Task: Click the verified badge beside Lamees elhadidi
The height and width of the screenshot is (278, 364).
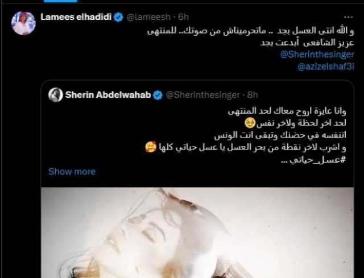Action: [x=118, y=17]
